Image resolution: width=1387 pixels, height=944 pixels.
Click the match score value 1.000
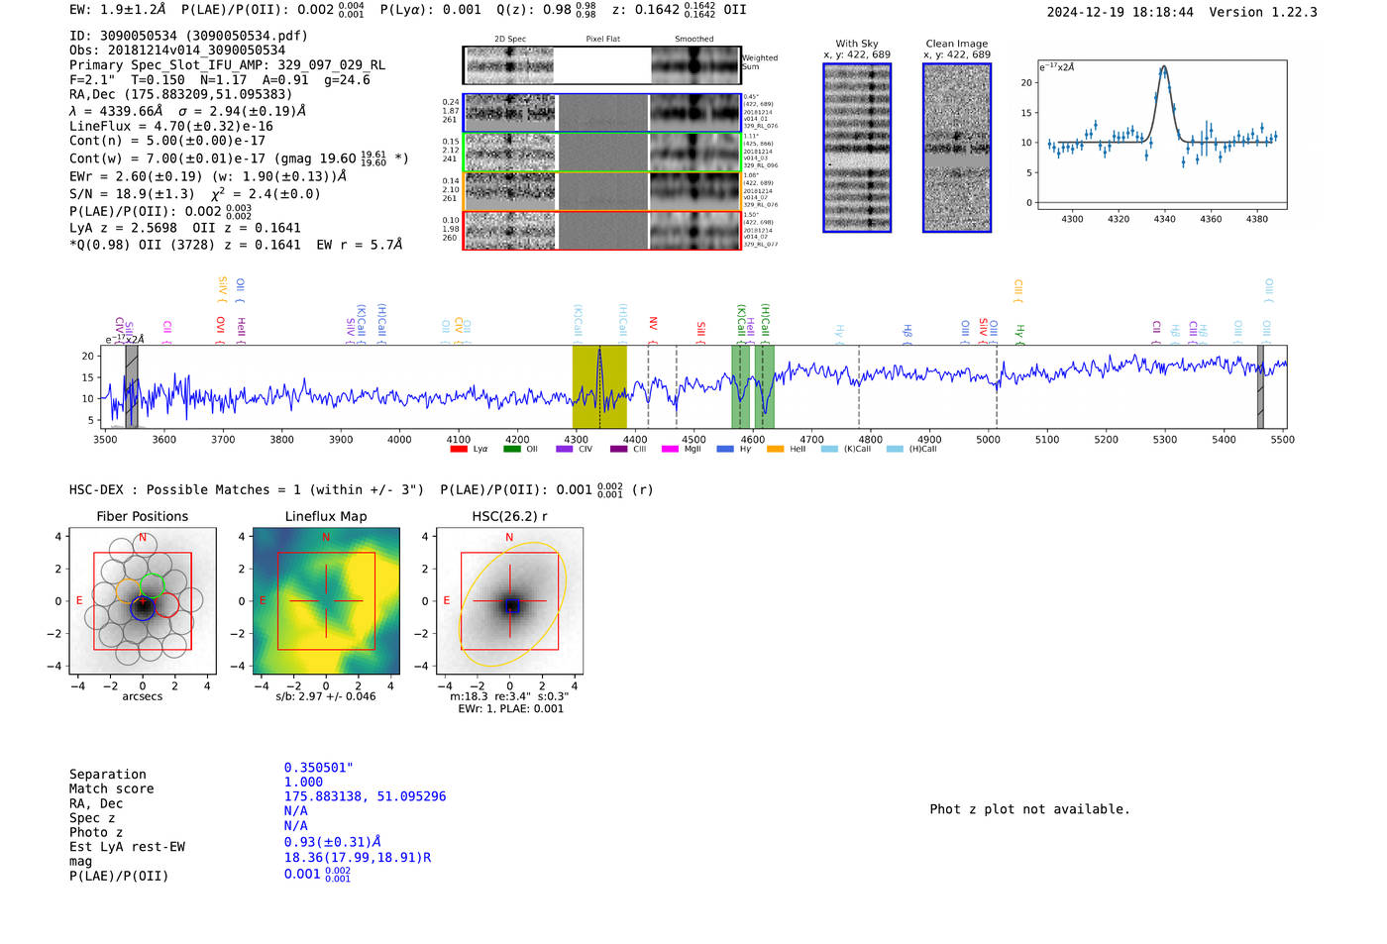304,782
